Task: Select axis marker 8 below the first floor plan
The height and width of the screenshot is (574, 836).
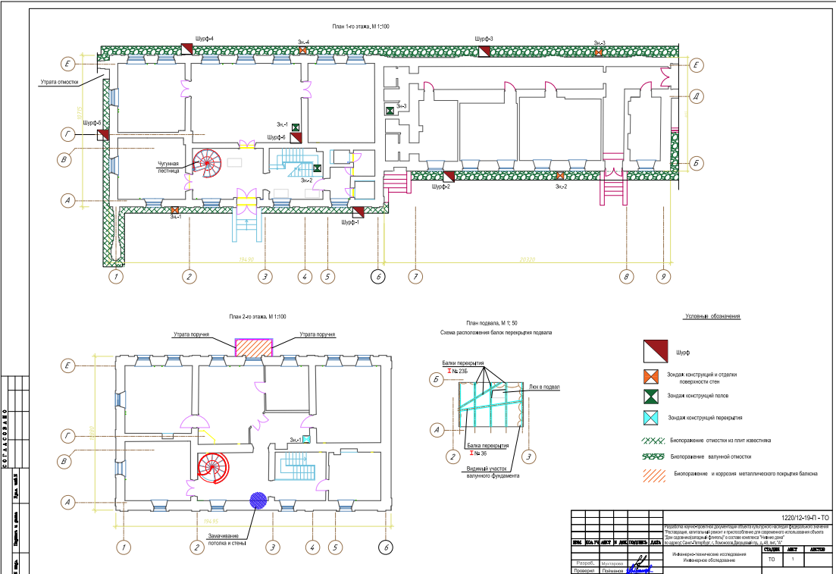Action: [627, 277]
